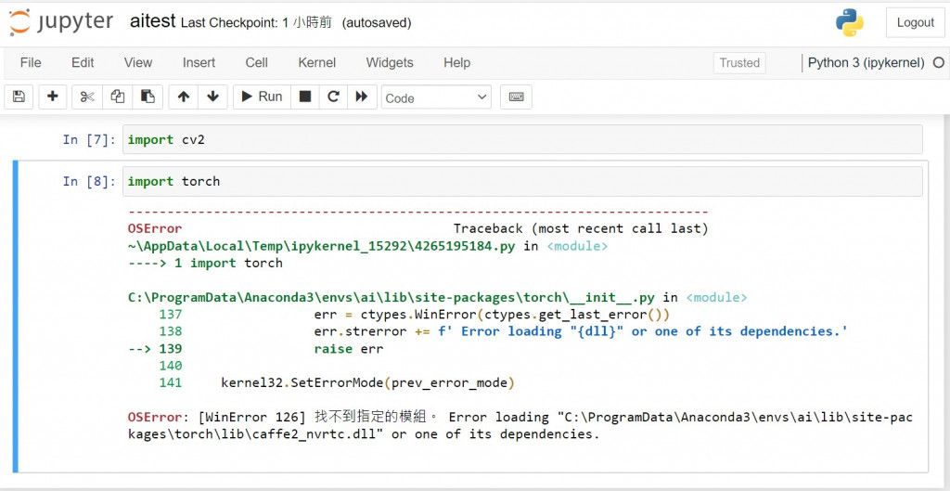The height and width of the screenshot is (491, 950).
Task: Open the cell type Code dropdown
Action: (x=436, y=97)
